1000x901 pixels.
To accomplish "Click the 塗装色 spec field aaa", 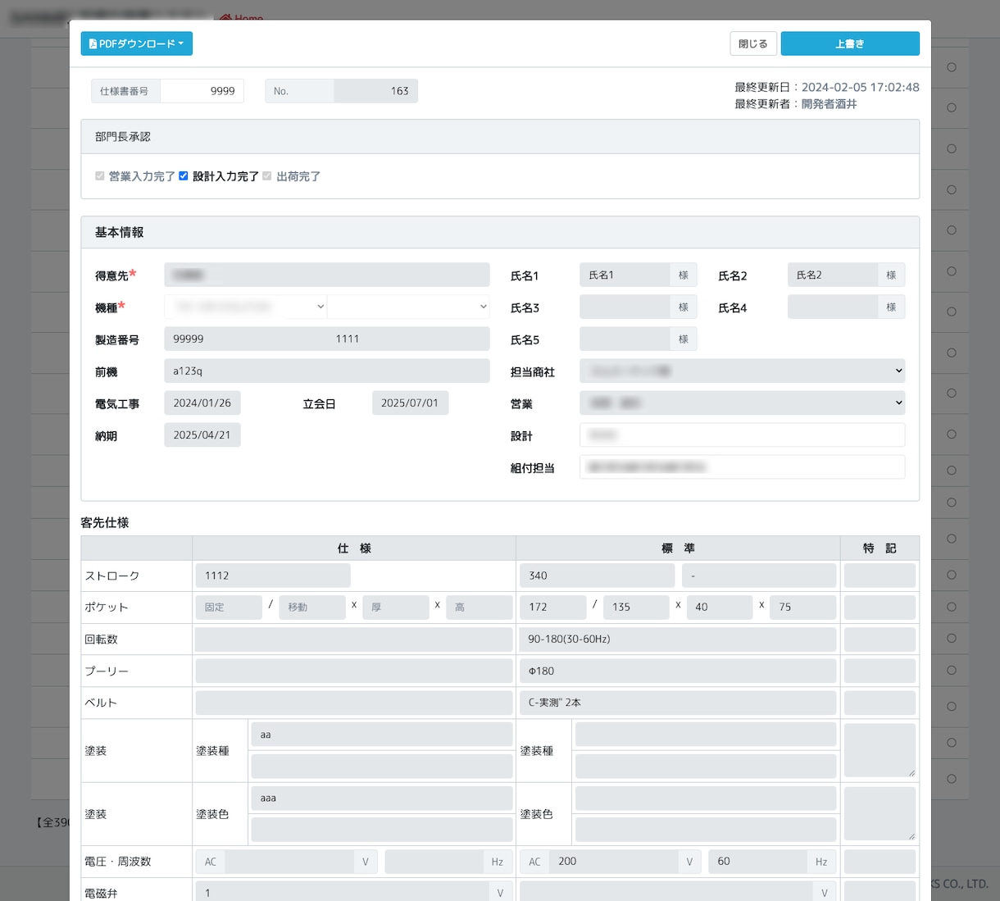I will pos(382,799).
